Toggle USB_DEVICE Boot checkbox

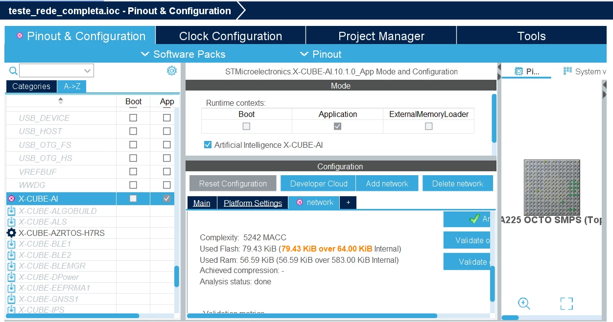pos(133,118)
